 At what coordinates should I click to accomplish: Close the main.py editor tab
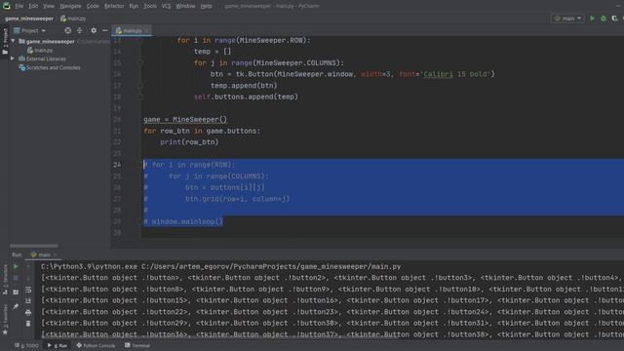tap(147, 30)
